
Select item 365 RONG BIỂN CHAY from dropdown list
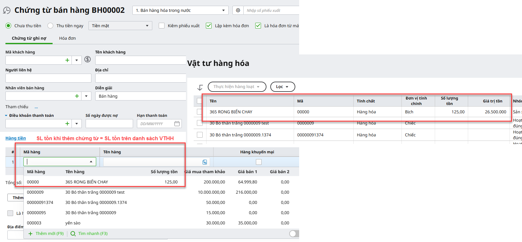point(87,182)
